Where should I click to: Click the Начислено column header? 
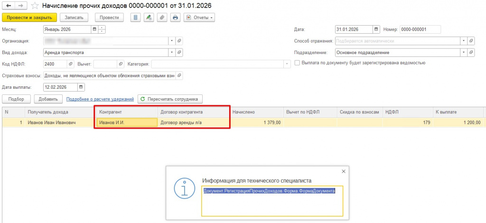click(257, 112)
